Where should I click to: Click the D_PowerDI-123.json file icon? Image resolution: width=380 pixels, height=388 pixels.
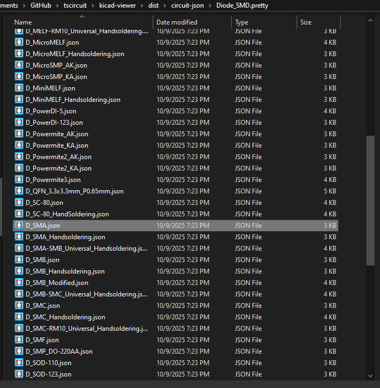(x=19, y=123)
